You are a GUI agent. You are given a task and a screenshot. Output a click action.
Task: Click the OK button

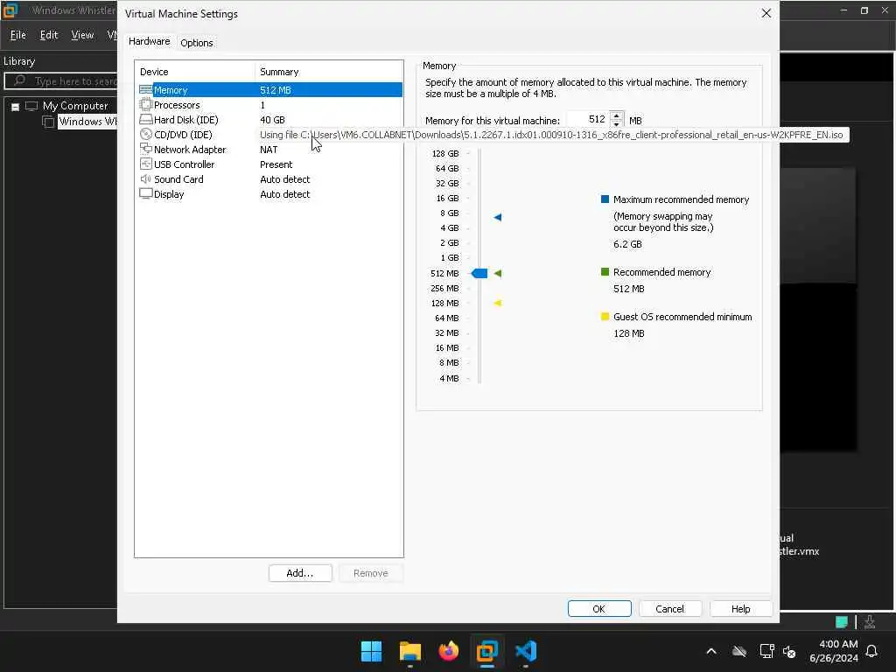[599, 609]
